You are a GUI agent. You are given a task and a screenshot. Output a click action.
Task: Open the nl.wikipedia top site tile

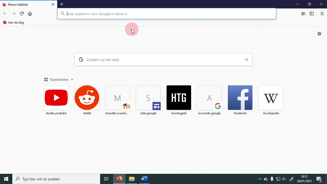tap(271, 100)
